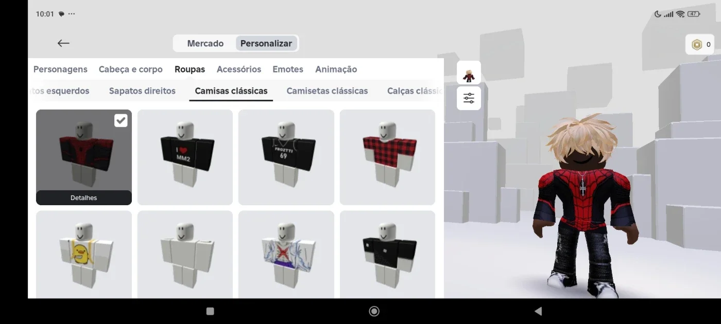Open the avatar settings sliders icon
The width and height of the screenshot is (721, 324).
(x=469, y=98)
